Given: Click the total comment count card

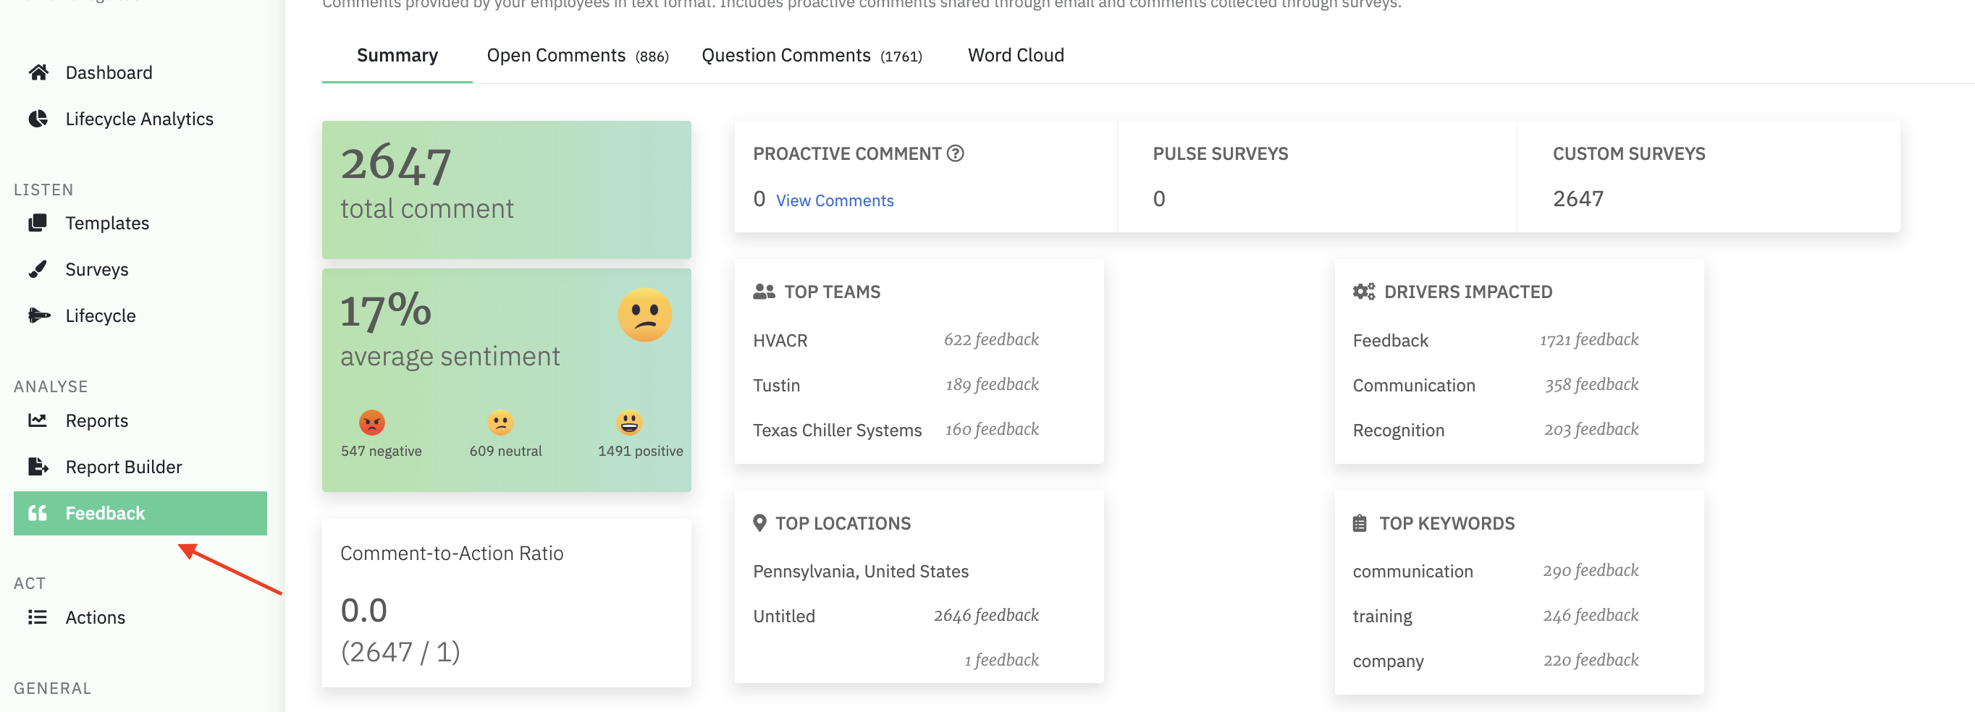Looking at the screenshot, I should (x=506, y=190).
